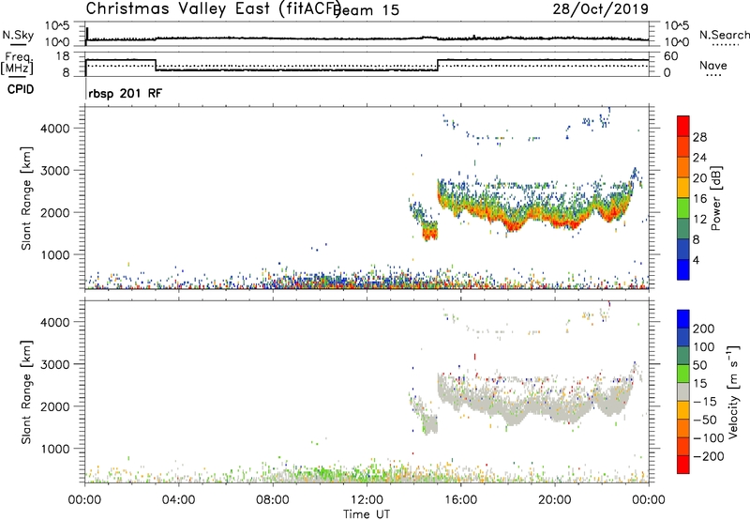This screenshot has height=520, width=750.
Task: Click the '16:00' time tick label
Action: click(460, 500)
